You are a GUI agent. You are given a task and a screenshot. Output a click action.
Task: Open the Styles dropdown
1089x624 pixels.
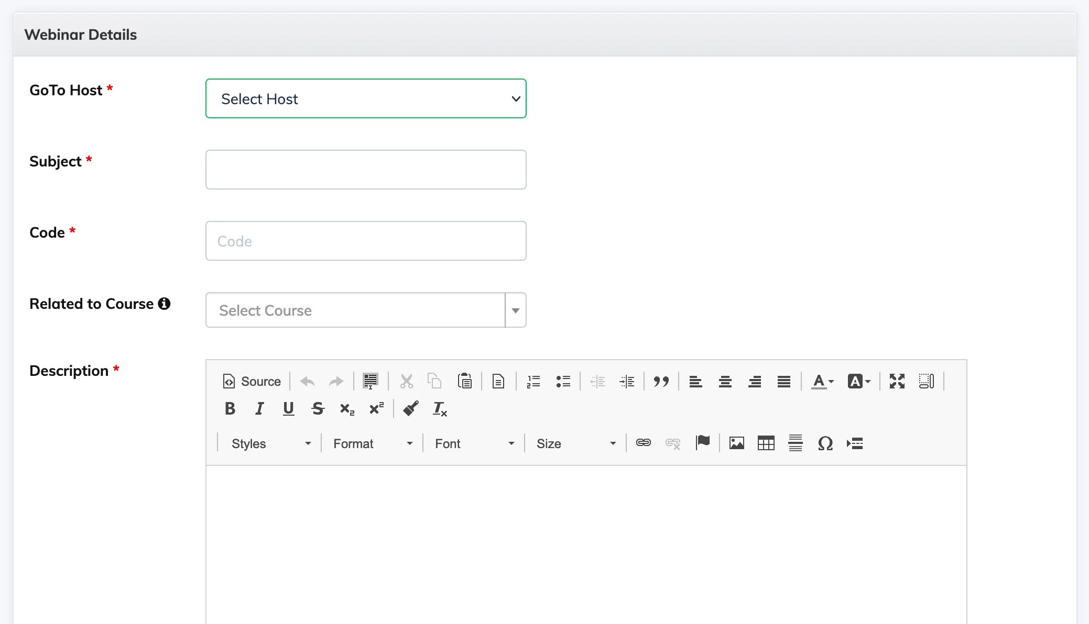coord(270,444)
